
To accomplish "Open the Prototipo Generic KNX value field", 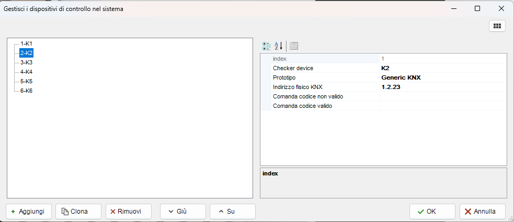I will pos(442,77).
